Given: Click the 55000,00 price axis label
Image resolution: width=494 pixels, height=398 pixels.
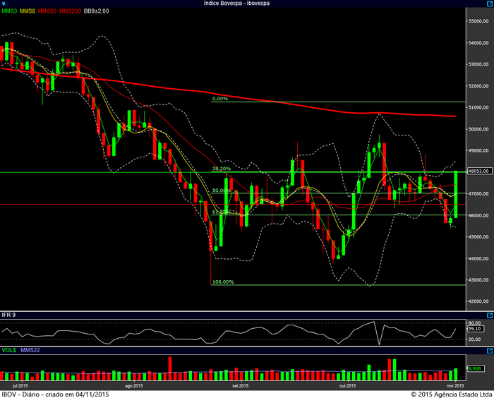Looking at the screenshot, I should tap(478, 21).
